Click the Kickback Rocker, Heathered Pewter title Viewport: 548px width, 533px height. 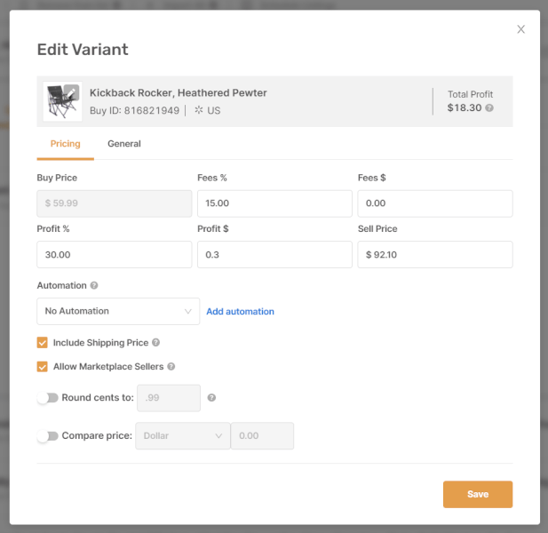coord(179,93)
